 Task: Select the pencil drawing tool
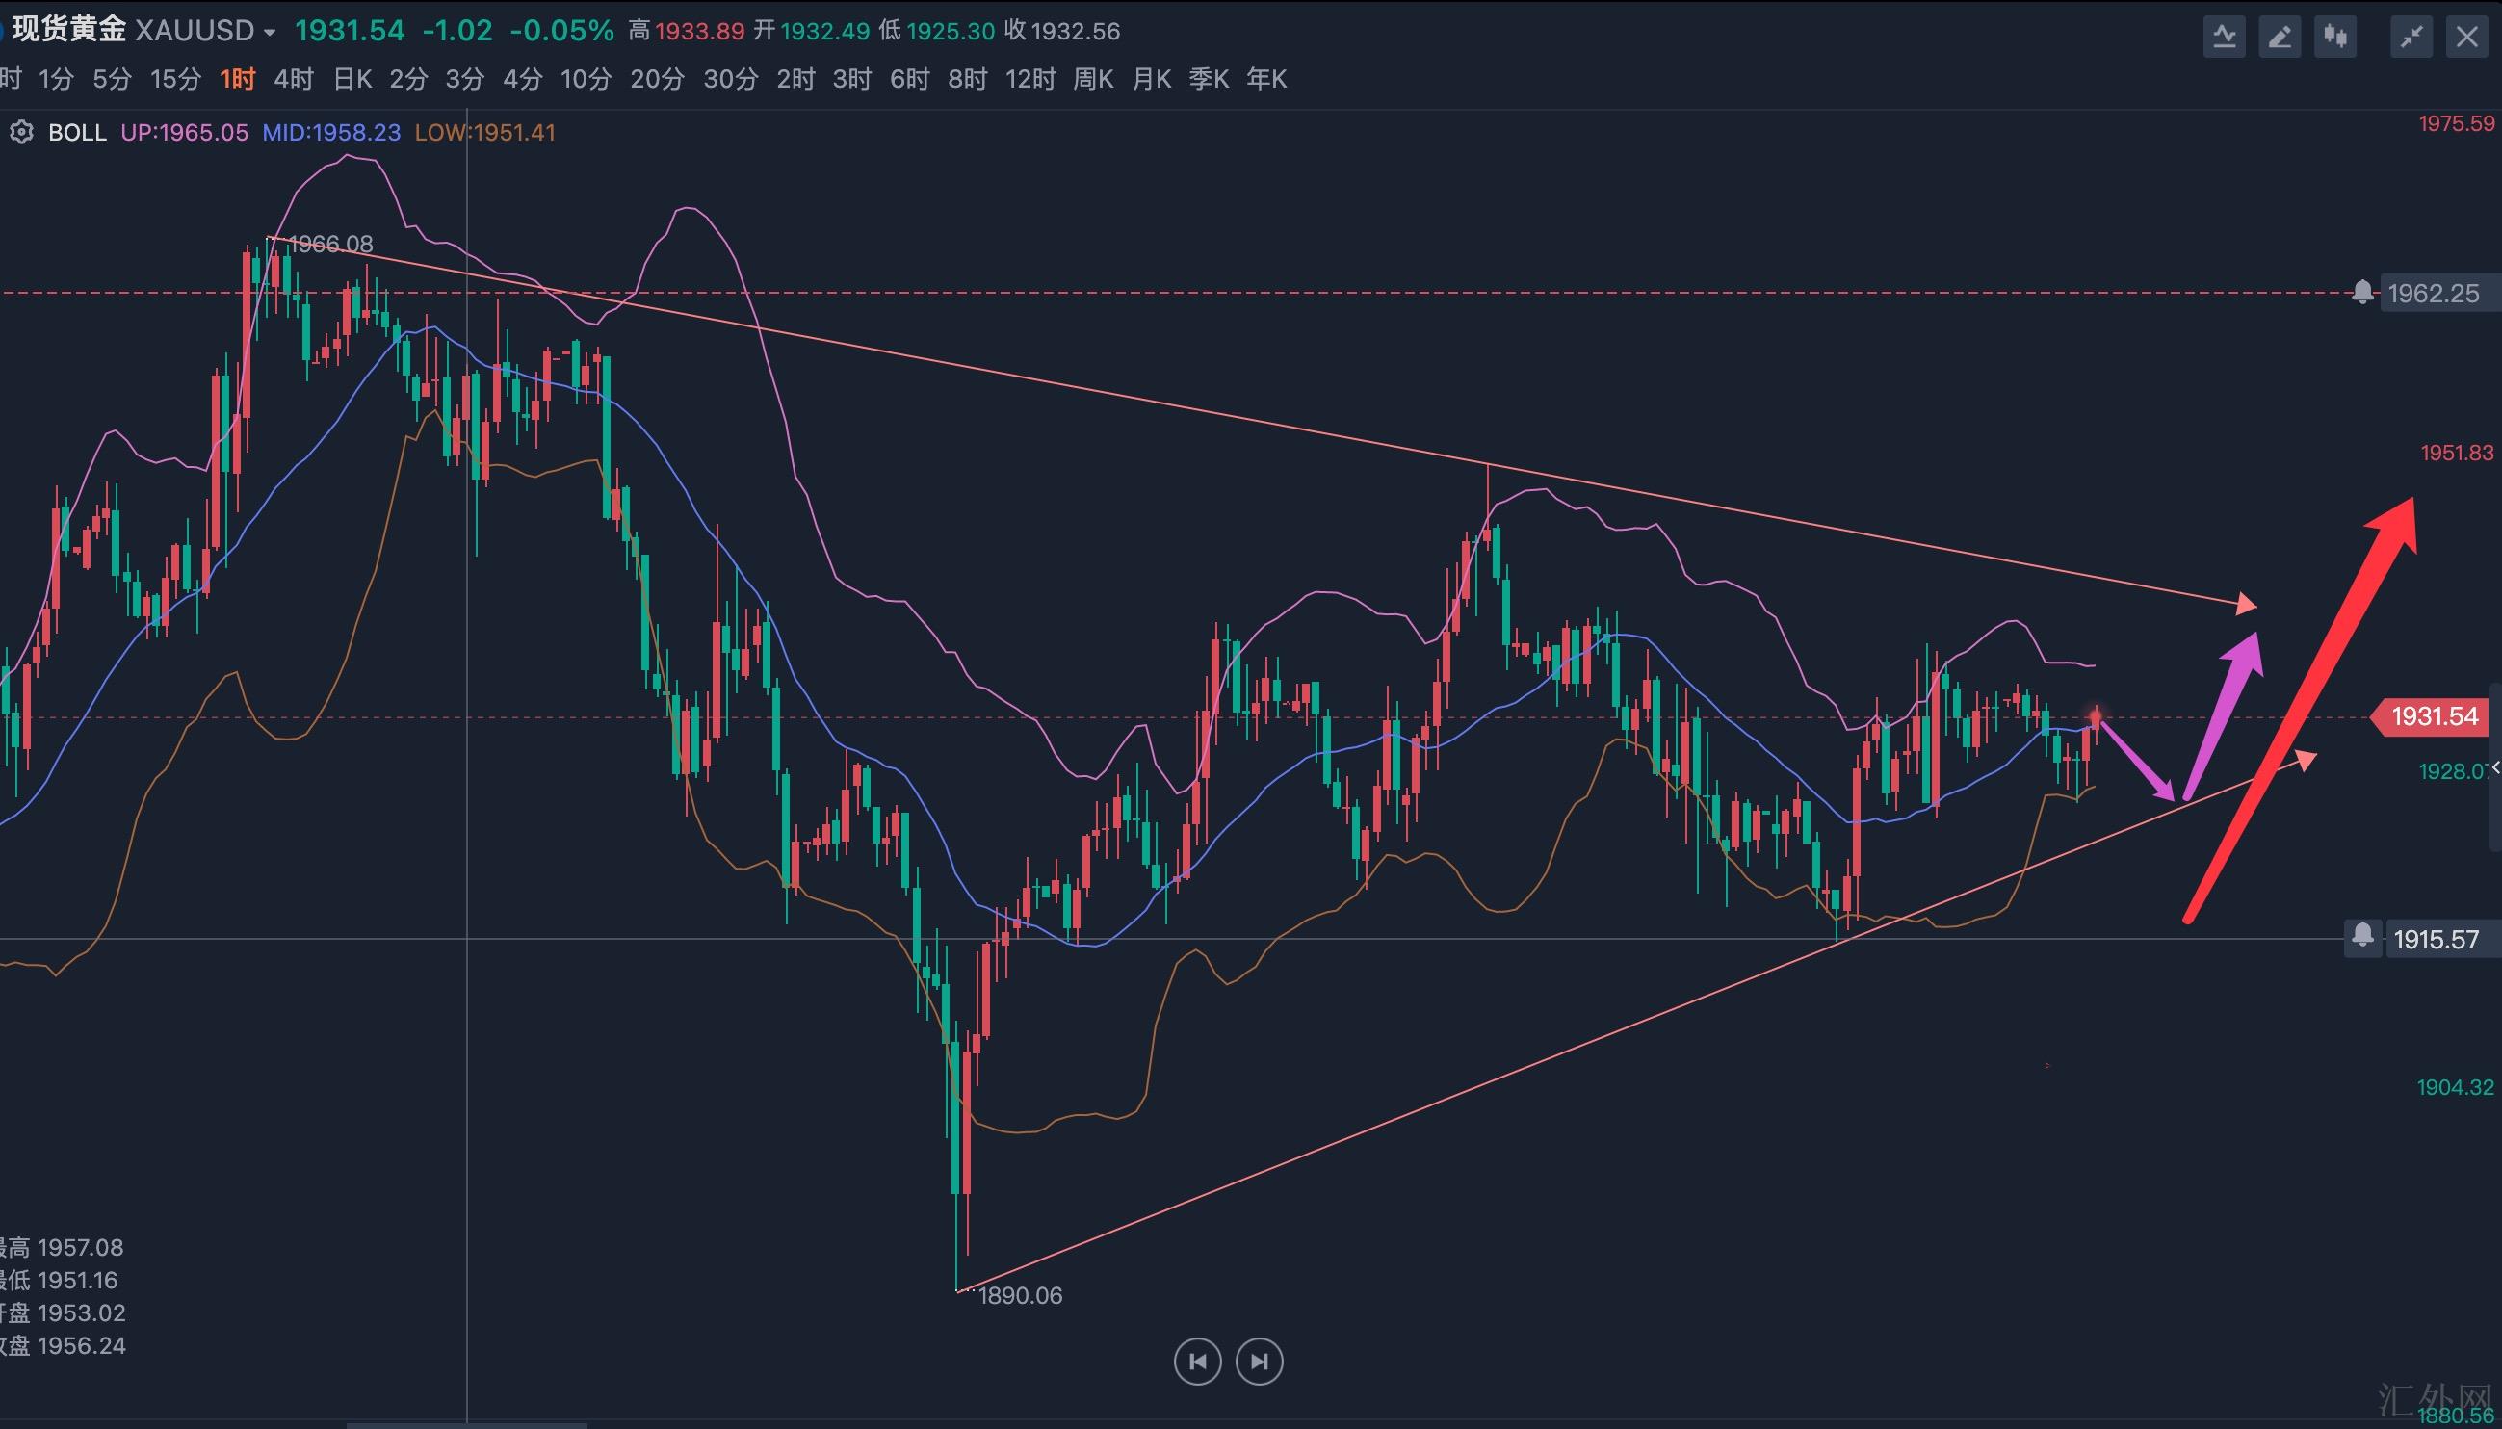[x=2280, y=39]
